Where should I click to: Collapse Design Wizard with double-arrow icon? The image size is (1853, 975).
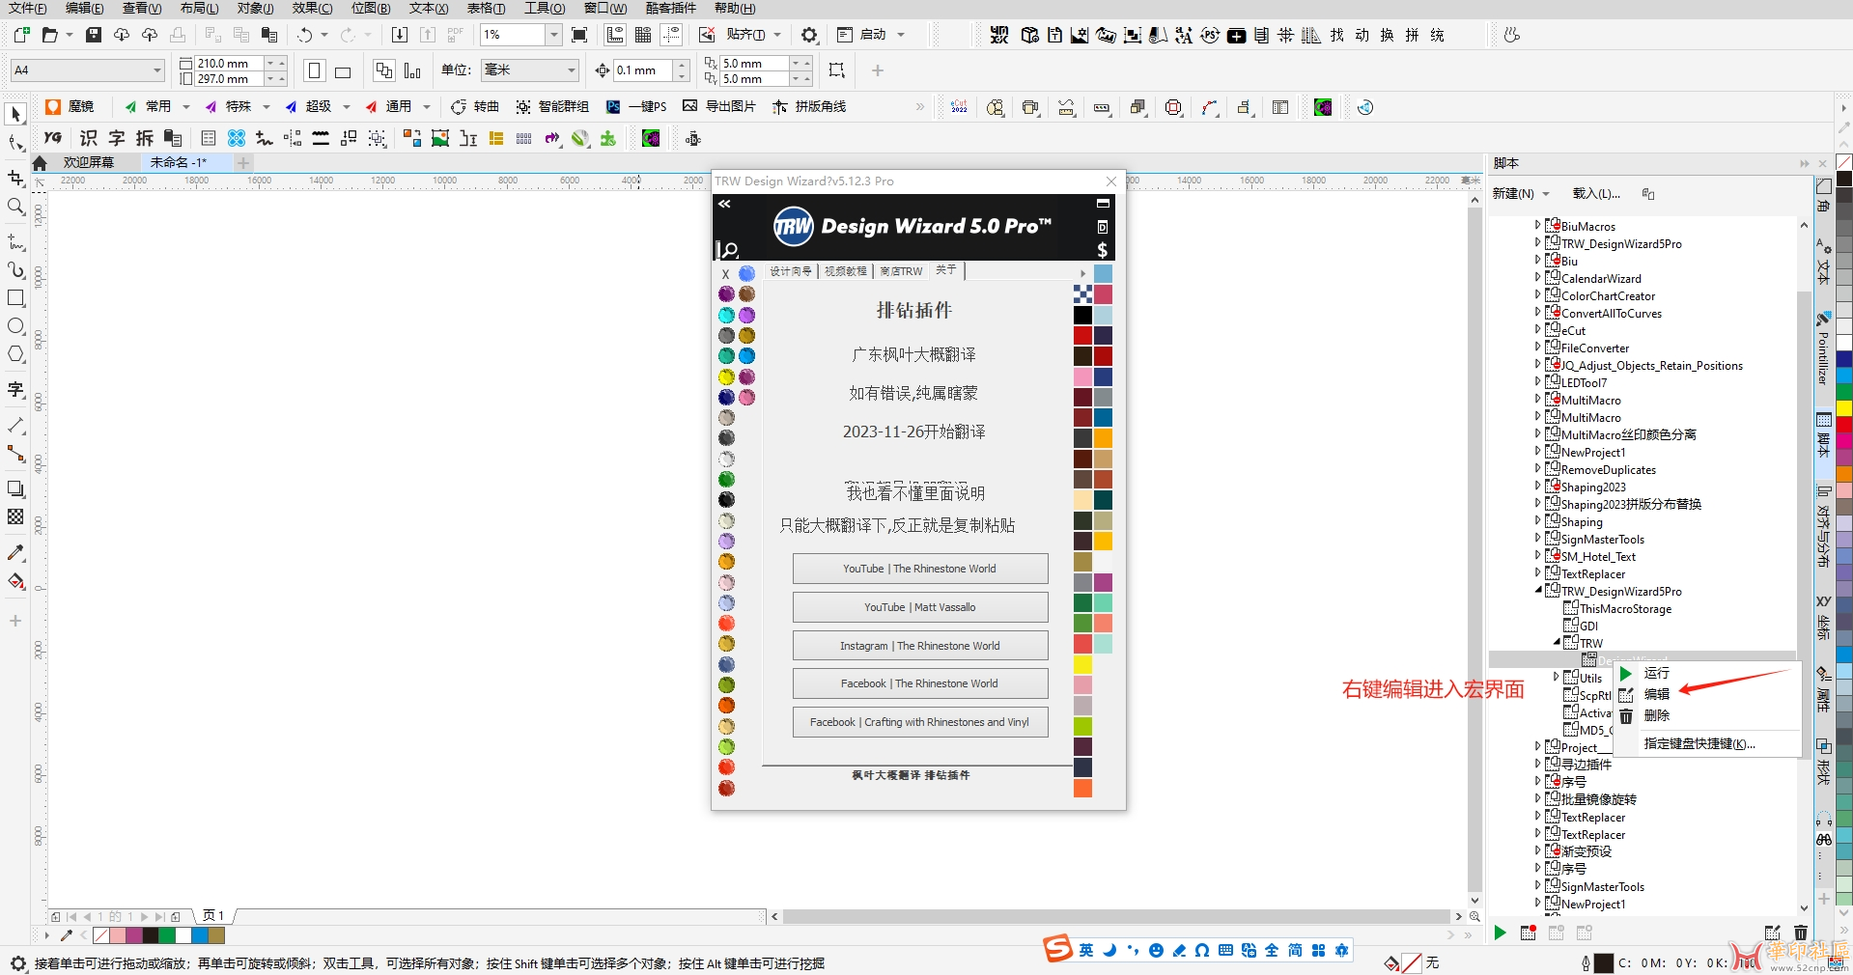coord(724,204)
